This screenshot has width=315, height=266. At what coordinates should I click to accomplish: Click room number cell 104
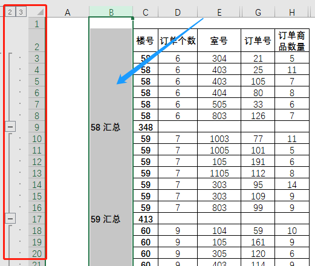coord(219,230)
